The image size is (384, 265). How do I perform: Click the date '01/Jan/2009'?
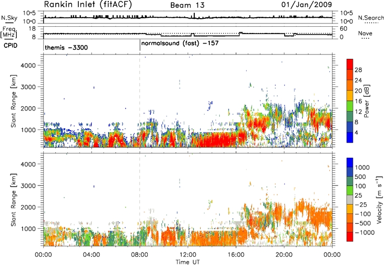[x=307, y=5]
